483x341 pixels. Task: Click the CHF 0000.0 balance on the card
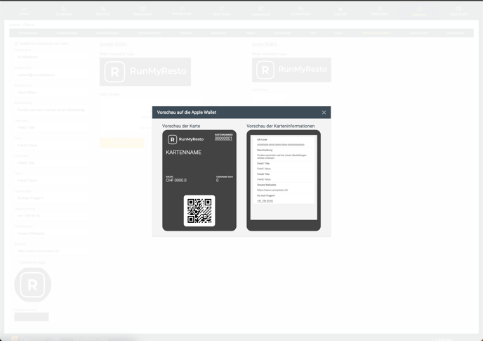click(x=176, y=180)
